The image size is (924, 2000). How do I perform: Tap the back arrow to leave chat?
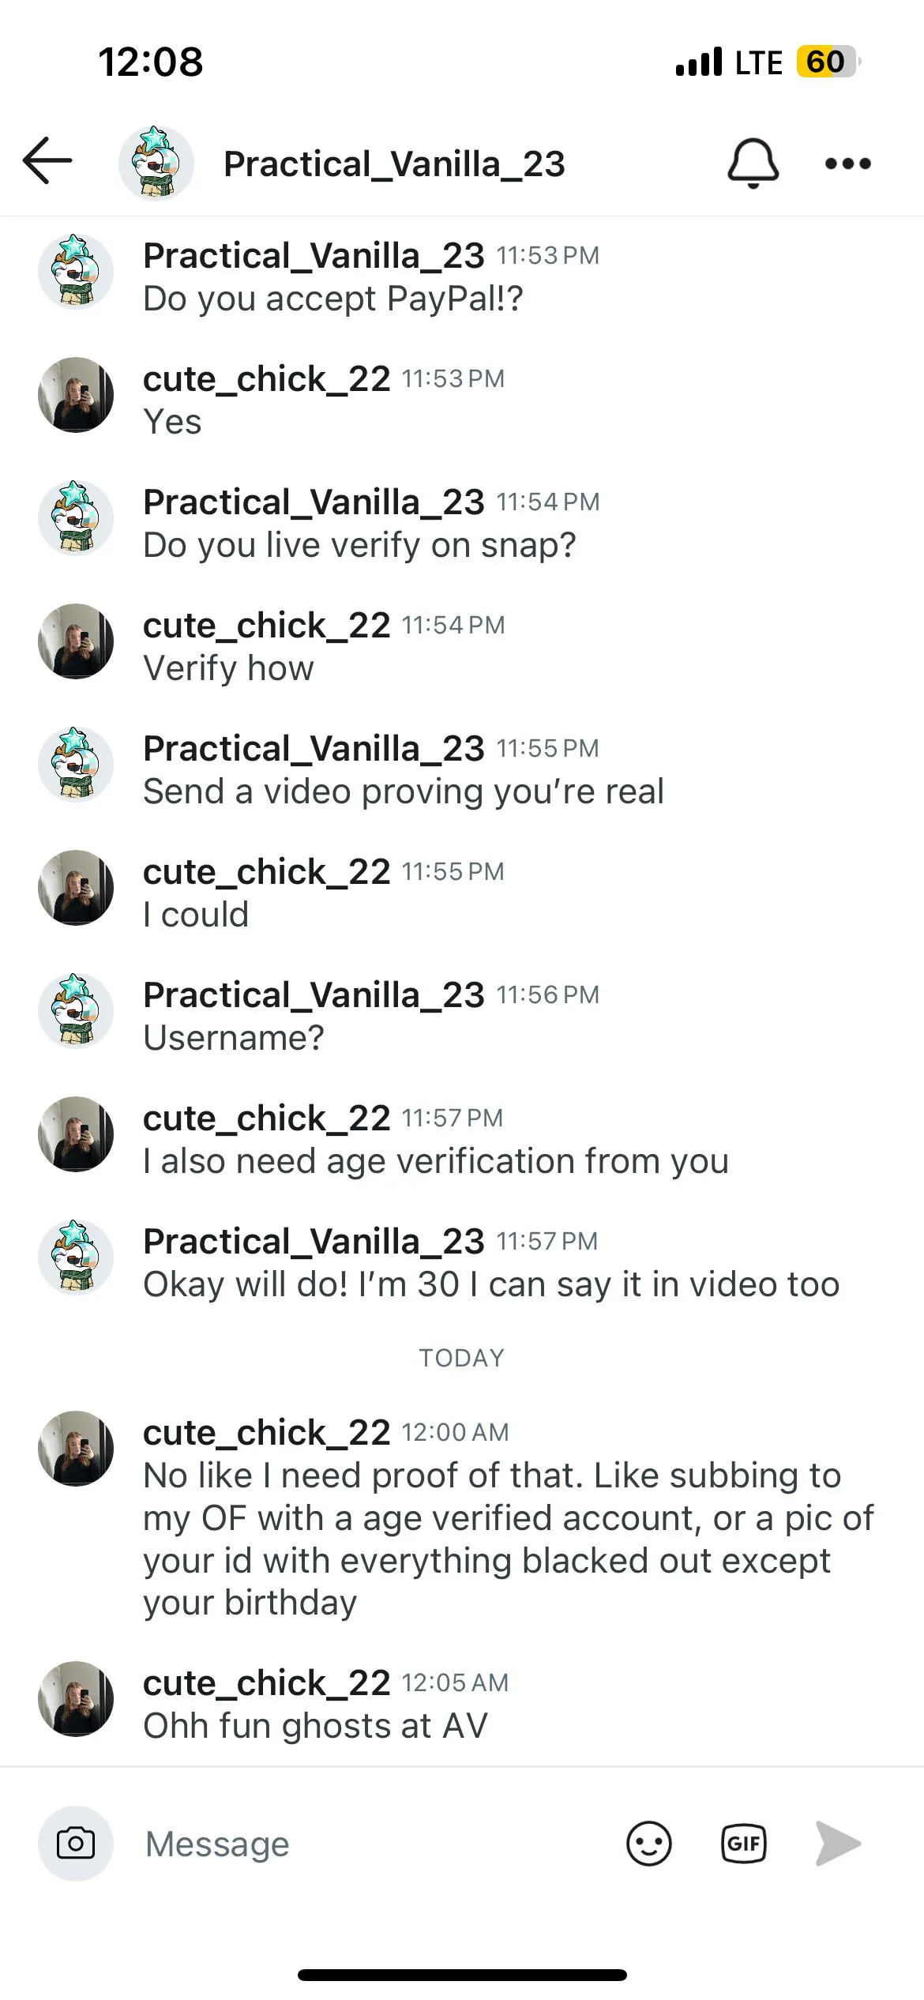tap(47, 162)
